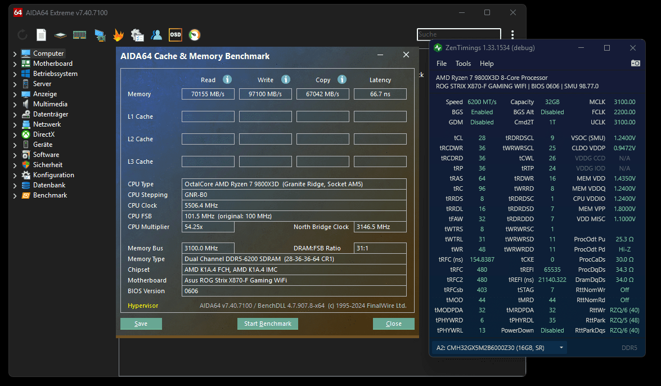Click the Memory Latency result 66.7 ns
The height and width of the screenshot is (386, 661).
(x=380, y=94)
